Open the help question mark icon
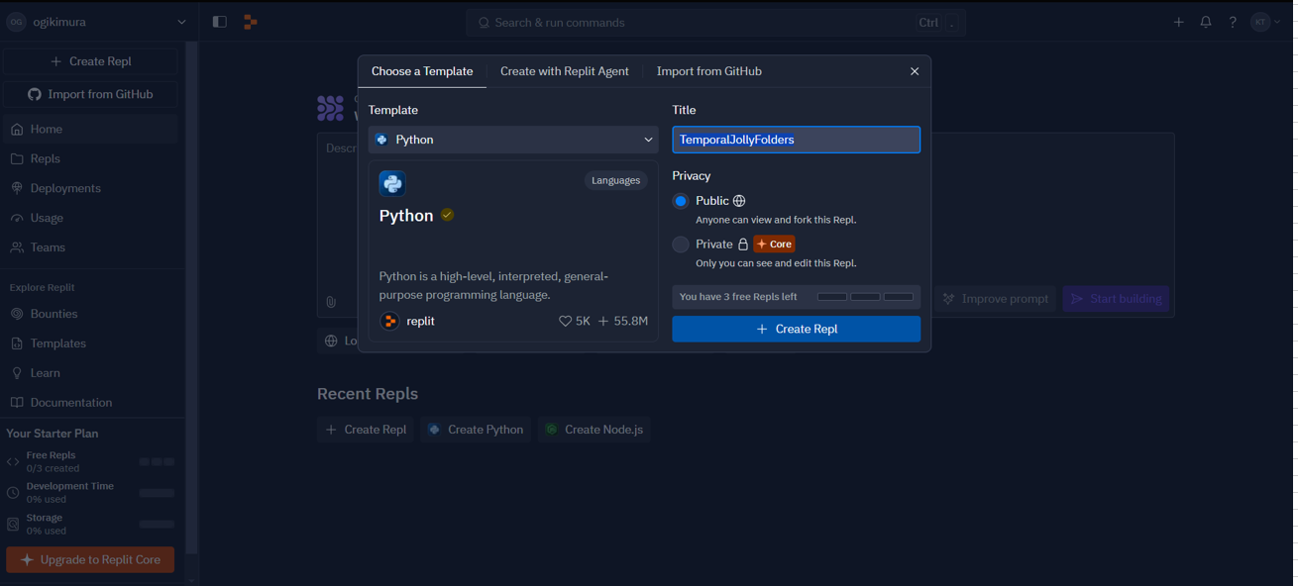1298x586 pixels. click(1233, 22)
